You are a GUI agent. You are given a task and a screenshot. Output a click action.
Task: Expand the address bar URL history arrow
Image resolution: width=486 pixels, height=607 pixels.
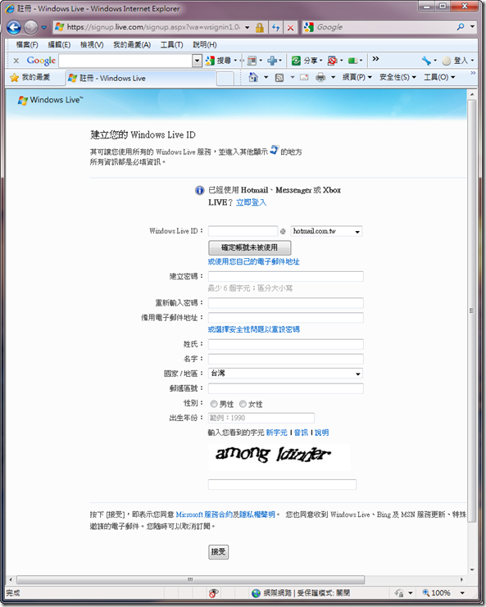click(247, 28)
